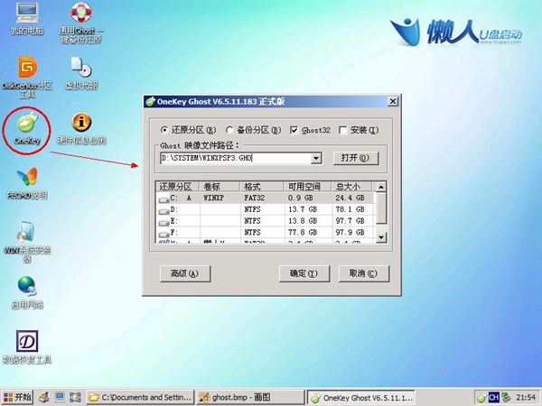Click partition list scroll down arrow
542x406 pixels.
381,237
